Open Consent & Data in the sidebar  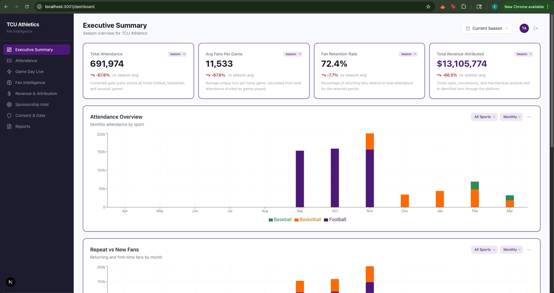(37, 115)
